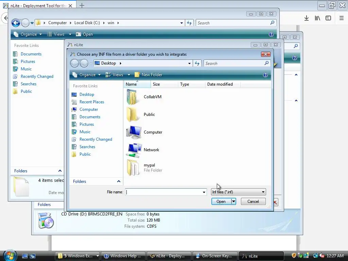Create a New Folder in dialog
Screen dimensions: 348x261
click(x=149, y=75)
